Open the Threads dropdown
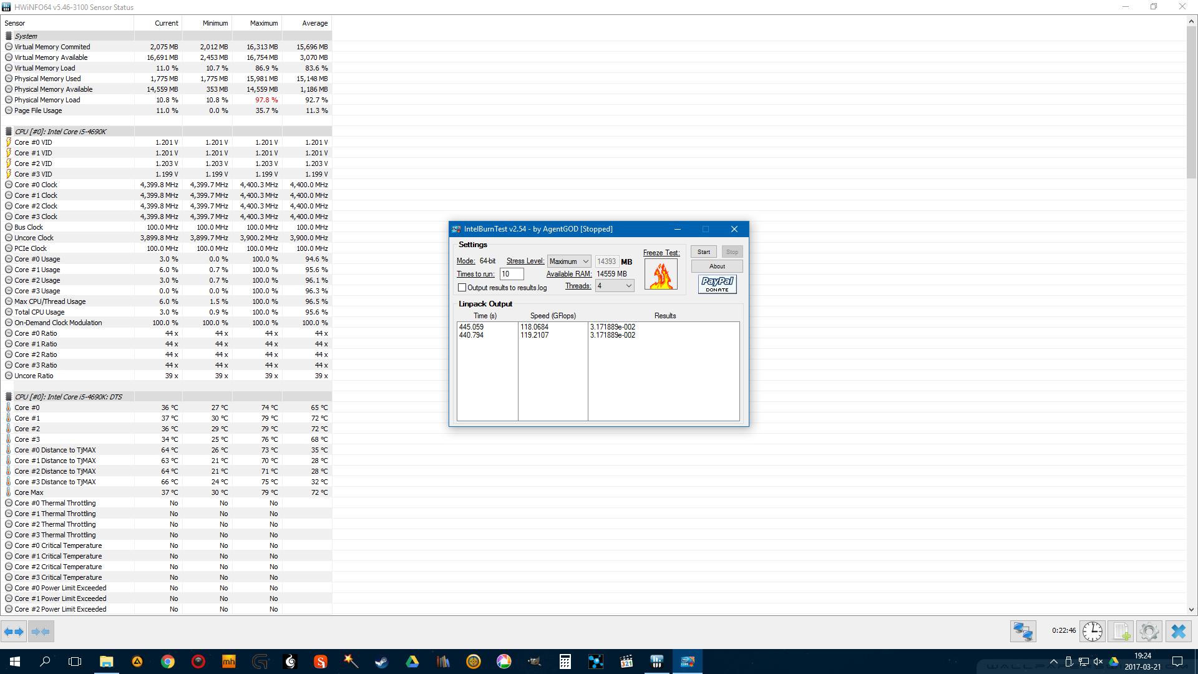 615,286
